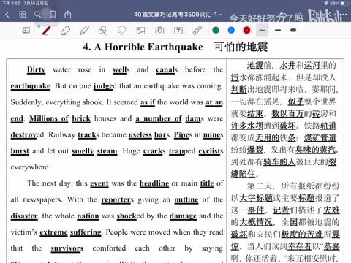Select the Pen tool

(46, 31)
